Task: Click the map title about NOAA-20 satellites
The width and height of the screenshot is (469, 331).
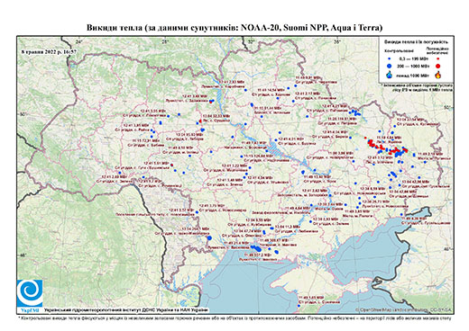Action: click(x=234, y=28)
